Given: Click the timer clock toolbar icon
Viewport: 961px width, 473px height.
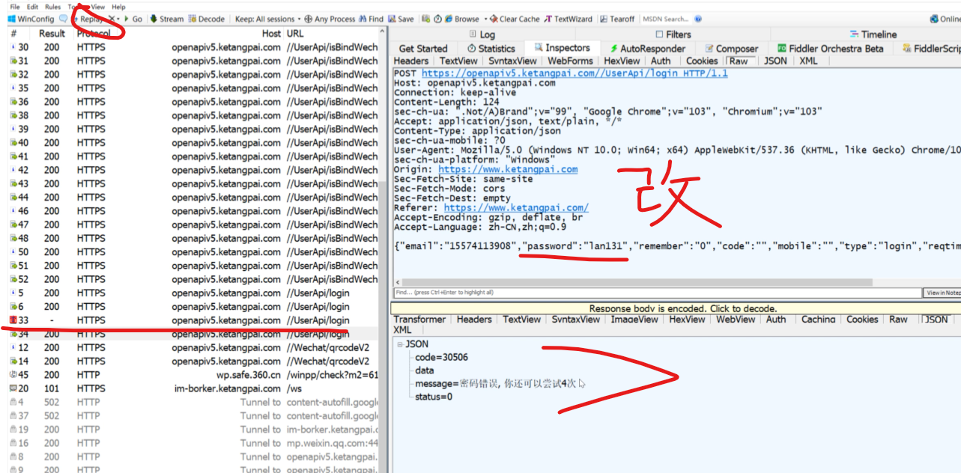Looking at the screenshot, I should (x=437, y=19).
